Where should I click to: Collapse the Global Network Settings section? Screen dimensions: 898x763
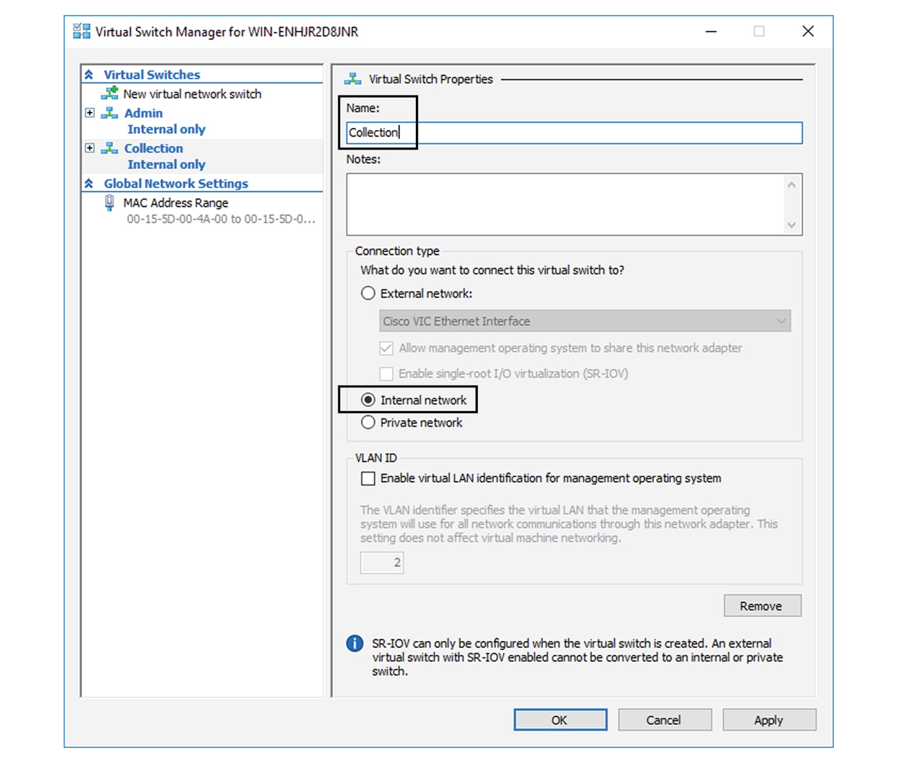(x=89, y=183)
